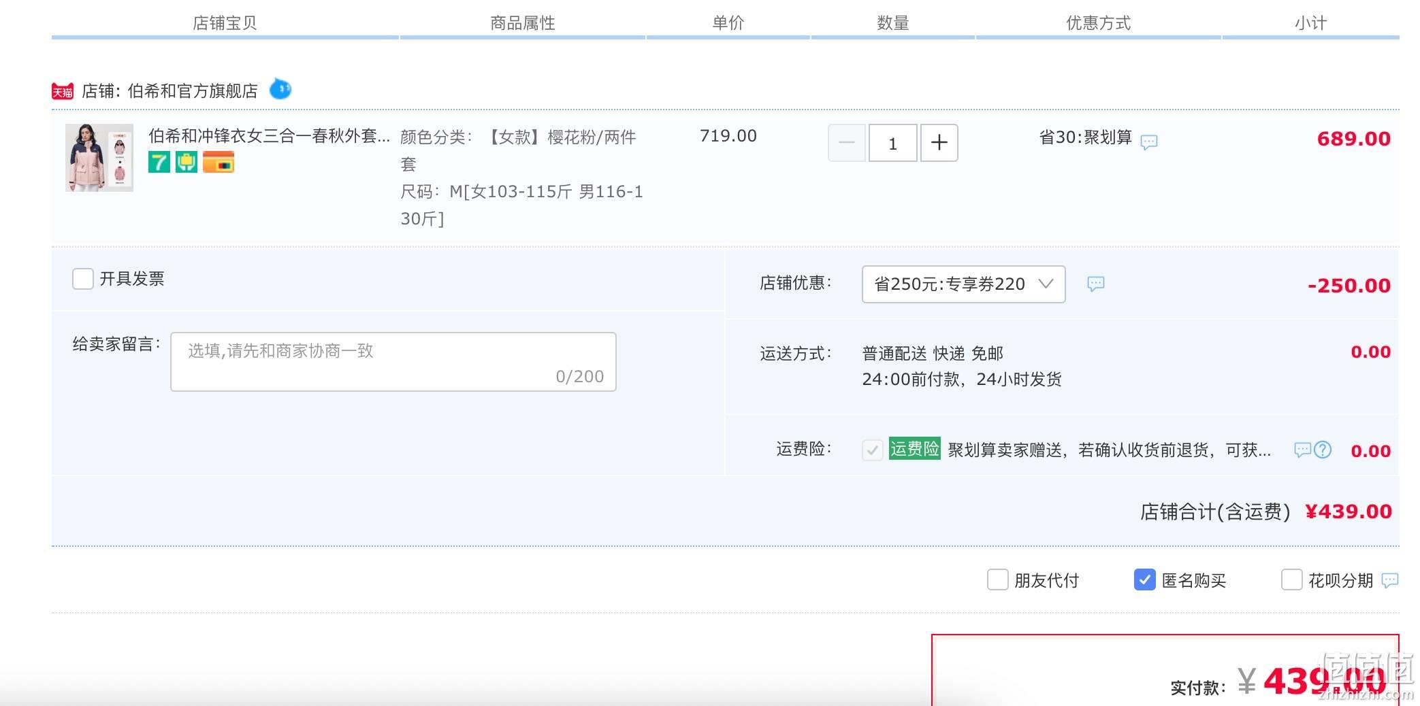Click the 省30:聚划算 discount text
Image resolution: width=1420 pixels, height=706 pixels.
pos(1086,137)
